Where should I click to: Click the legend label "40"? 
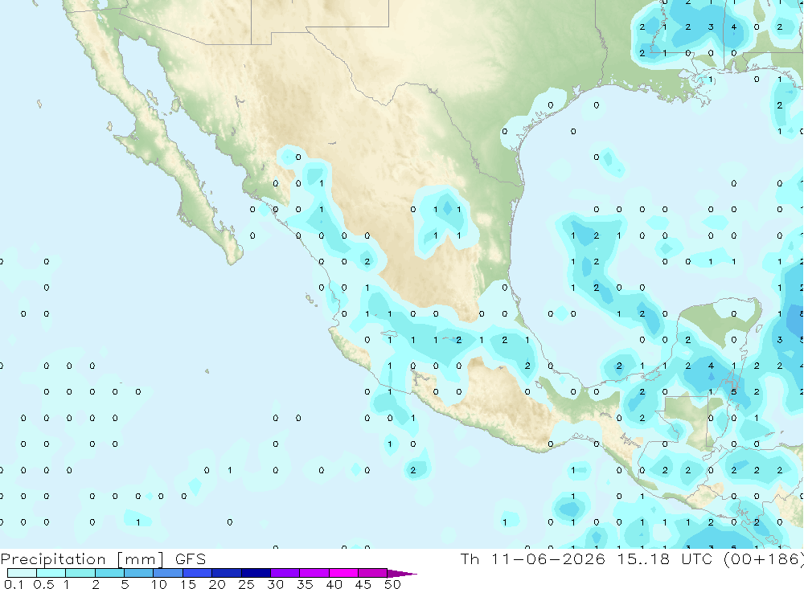[x=334, y=584]
